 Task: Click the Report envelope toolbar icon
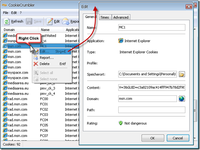click(66, 21)
